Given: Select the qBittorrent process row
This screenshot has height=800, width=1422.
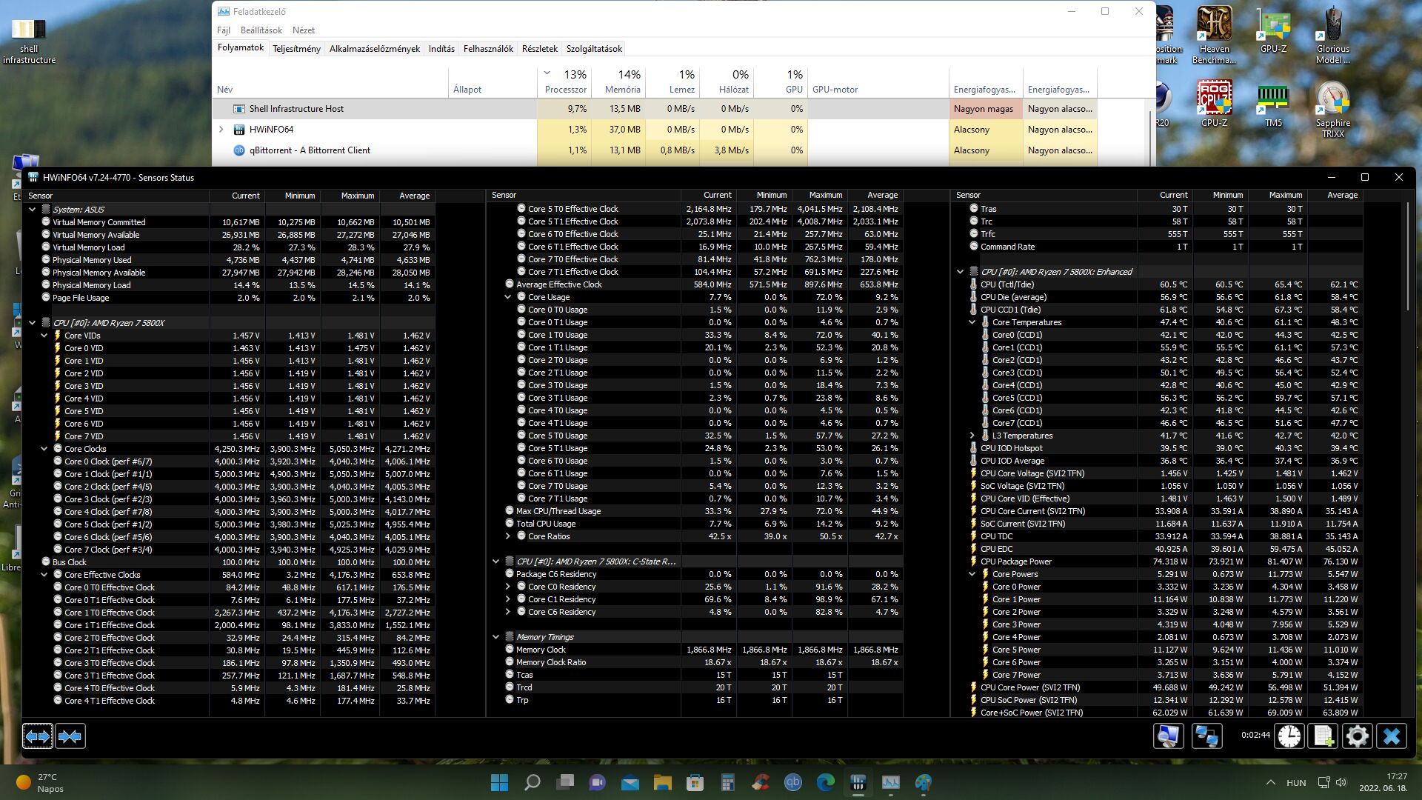Looking at the screenshot, I should coord(310,150).
